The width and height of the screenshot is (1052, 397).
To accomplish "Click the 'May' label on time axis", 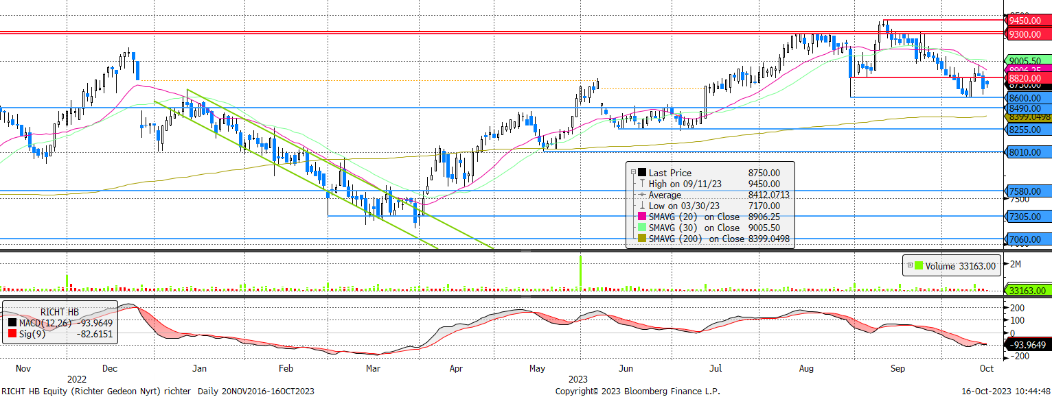I will [x=537, y=368].
